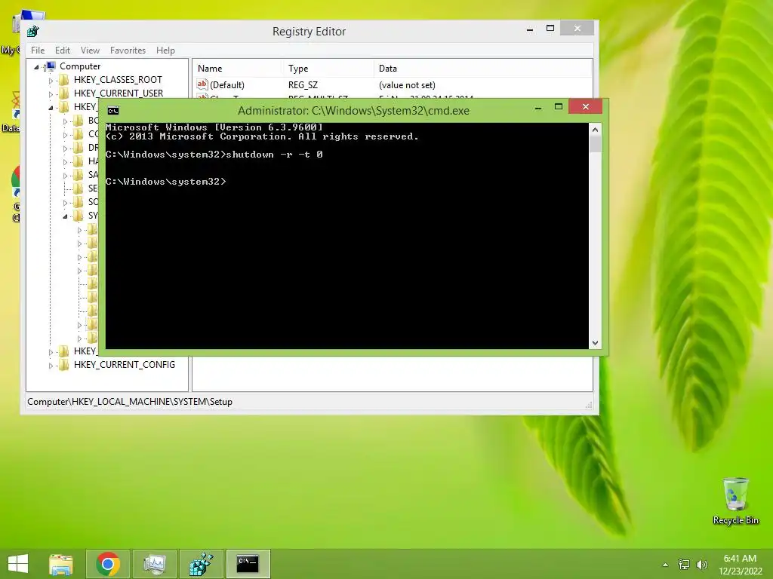
Task: Select the (Default) registry value
Action: pos(227,85)
